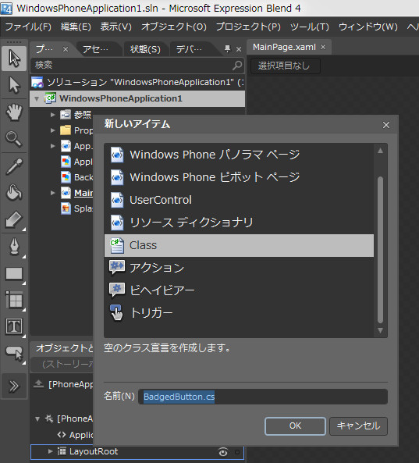Collapse the PhoneApplicationPage object node
The width and height of the screenshot is (419, 463).
pyautogui.click(x=37, y=418)
